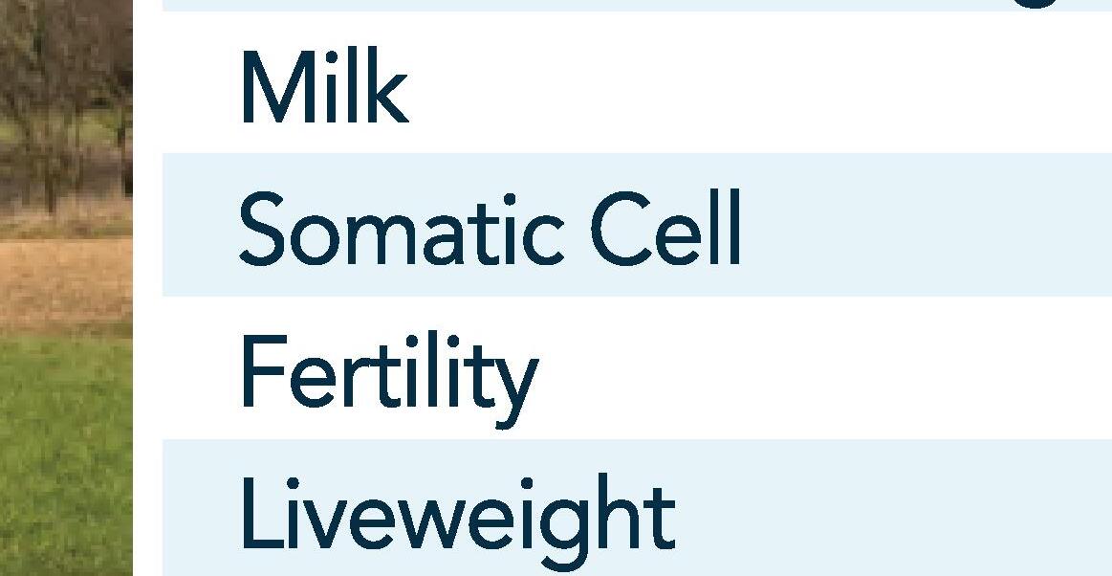The image size is (1112, 576).
Task: Click the white gap between photo and table
Action: (147, 288)
